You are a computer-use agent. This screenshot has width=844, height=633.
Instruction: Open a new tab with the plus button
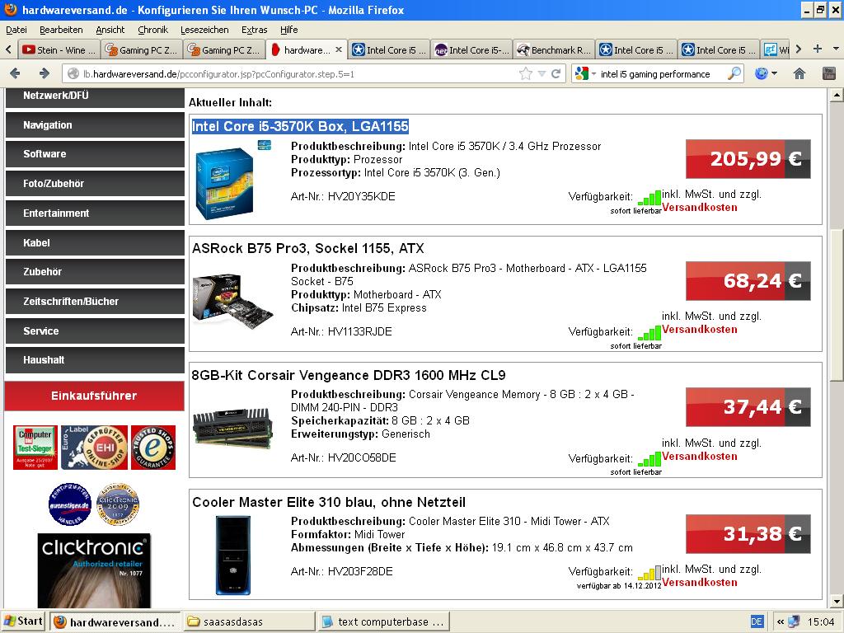point(818,49)
